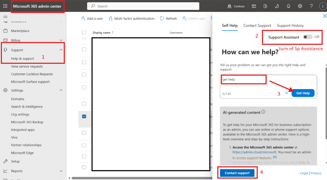Screen dimensions: 327x180
Task: Clear the help query with the X icon
Action: (287, 93)
